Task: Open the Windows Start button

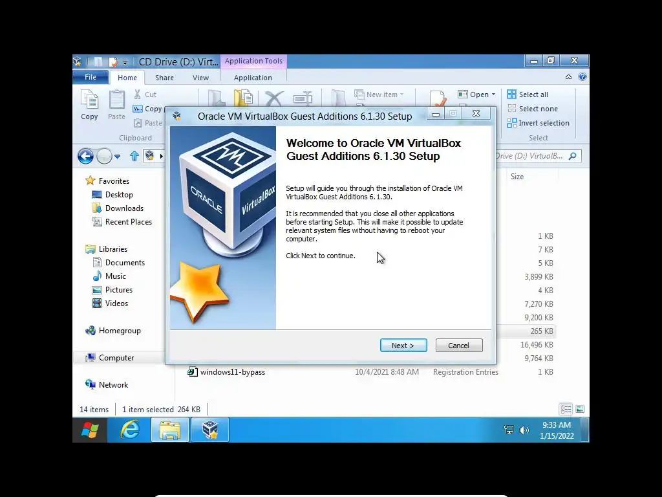Action: 90,430
